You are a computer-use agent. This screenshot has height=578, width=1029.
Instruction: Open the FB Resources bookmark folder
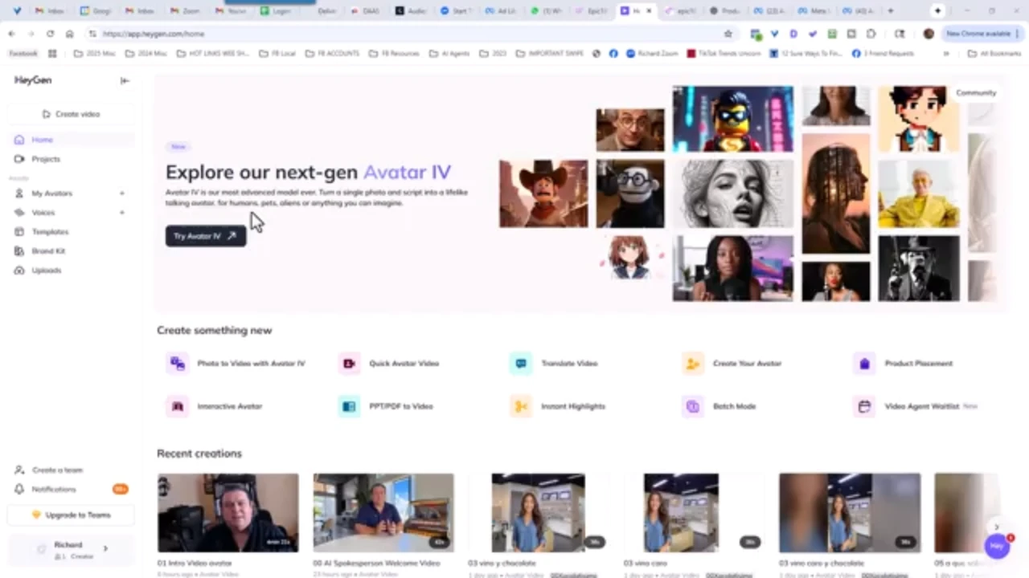396,54
